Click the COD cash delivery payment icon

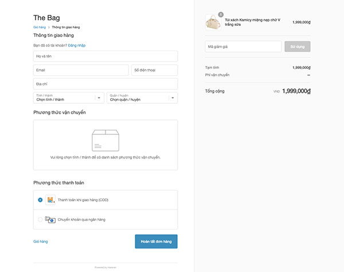pos(50,200)
